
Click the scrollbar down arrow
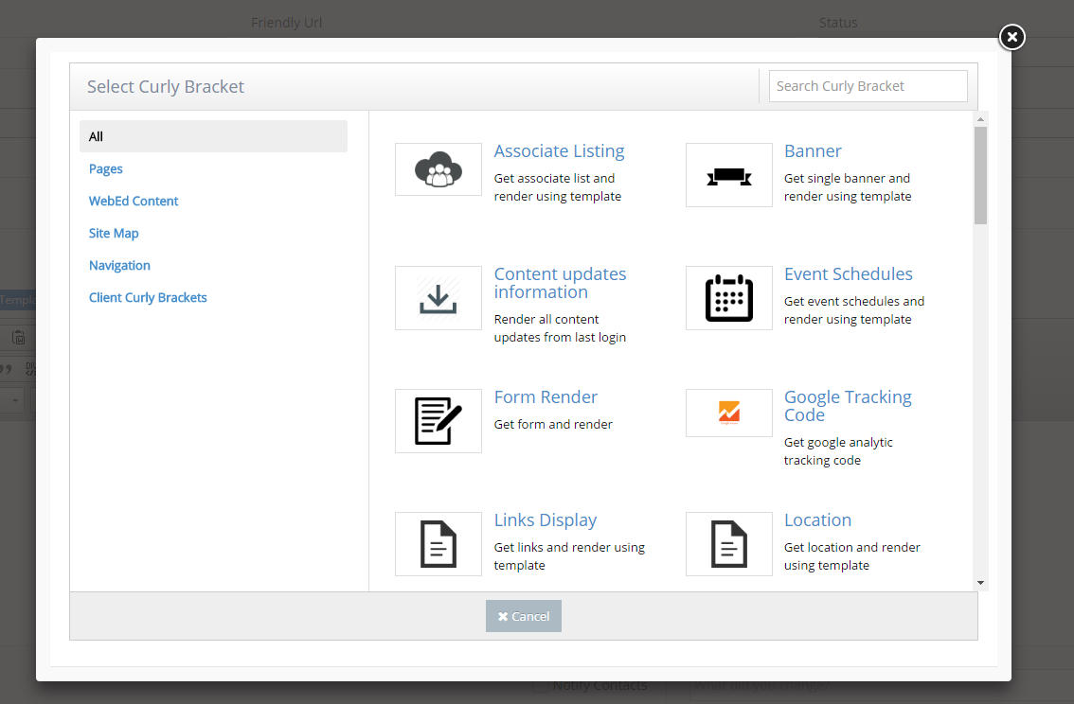[x=980, y=583]
